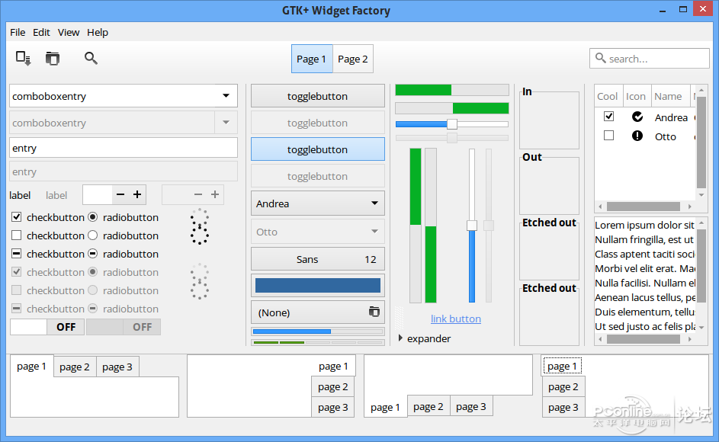Click the horizontal blue slider handle
The width and height of the screenshot is (719, 442).
coord(452,123)
